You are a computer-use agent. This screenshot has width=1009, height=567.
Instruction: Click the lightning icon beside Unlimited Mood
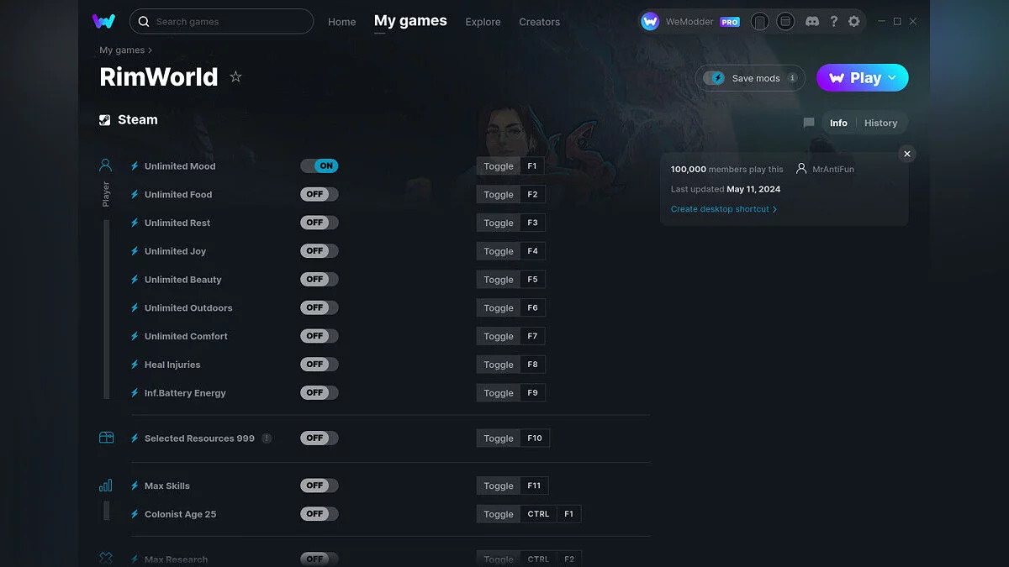coord(135,166)
